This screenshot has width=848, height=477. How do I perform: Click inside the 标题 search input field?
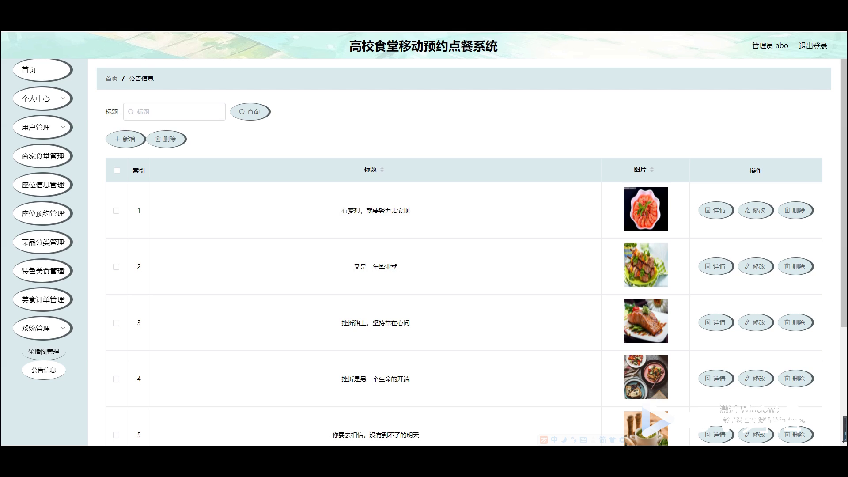(x=174, y=112)
